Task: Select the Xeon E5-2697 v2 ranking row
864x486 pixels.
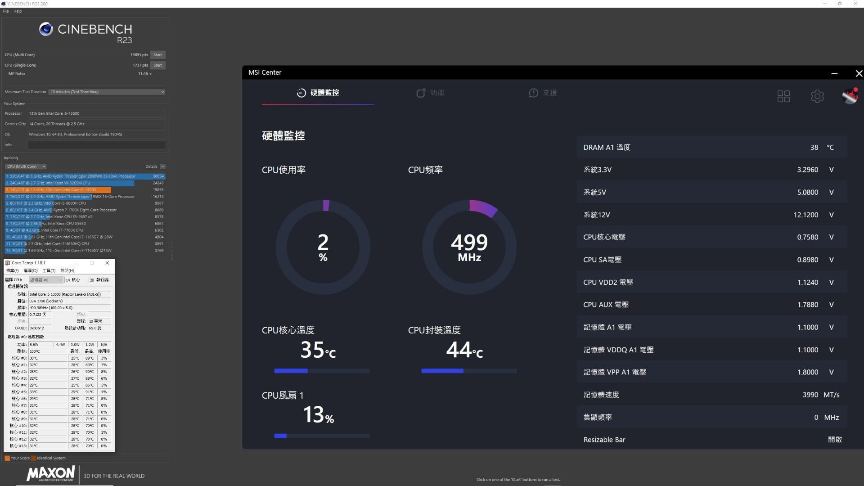Action: (85, 217)
